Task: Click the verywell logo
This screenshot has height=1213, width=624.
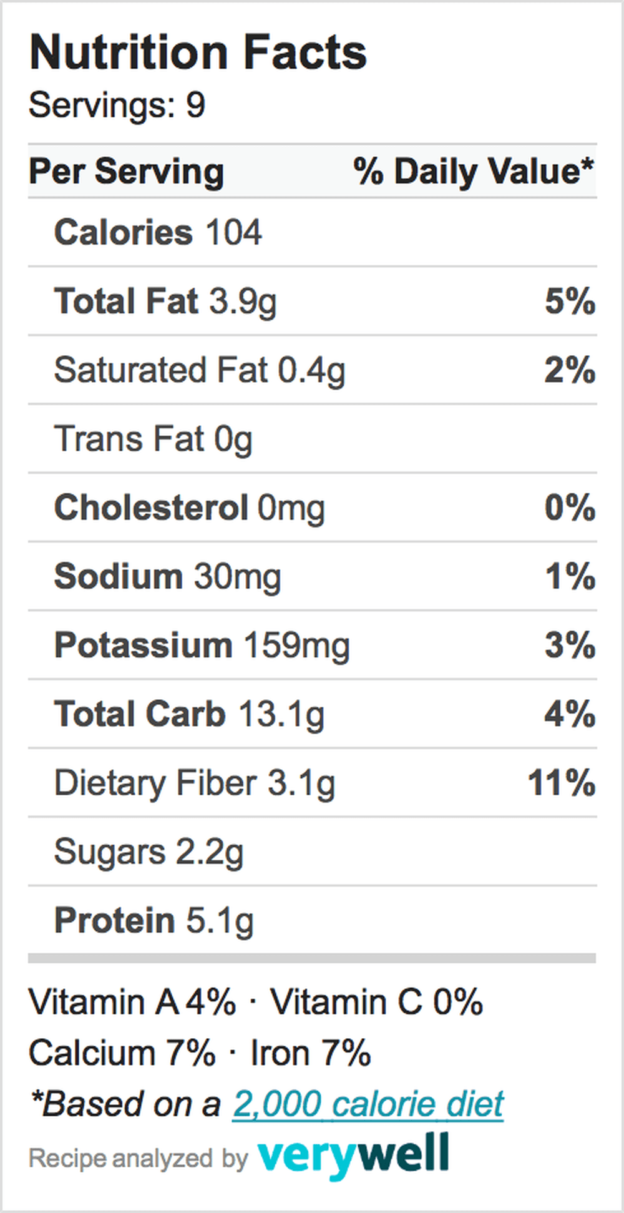Action: 354,1156
